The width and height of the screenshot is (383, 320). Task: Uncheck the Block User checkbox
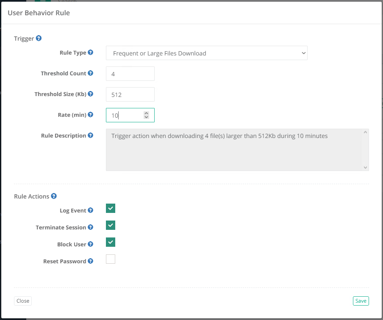point(110,242)
